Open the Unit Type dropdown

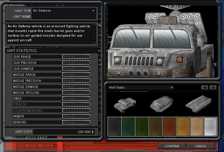64,11
